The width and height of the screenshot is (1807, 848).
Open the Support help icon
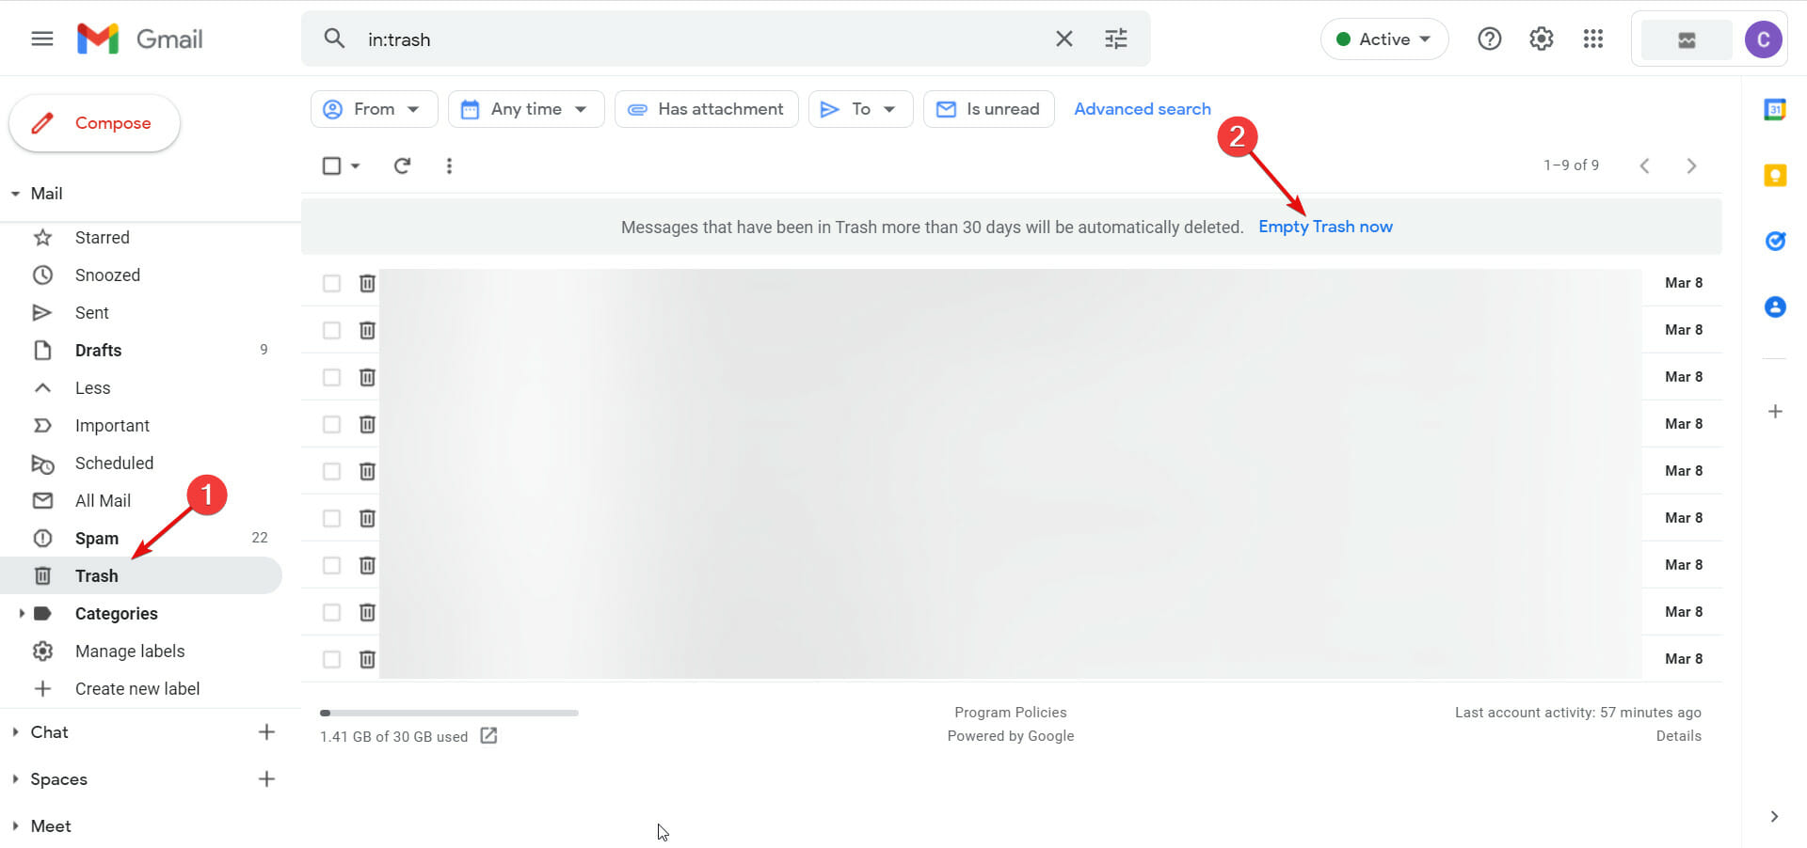pos(1489,39)
